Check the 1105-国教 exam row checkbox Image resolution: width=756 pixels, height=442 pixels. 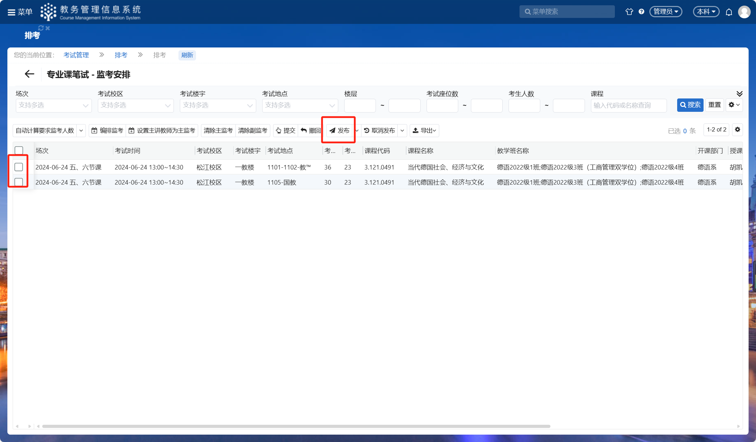[19, 182]
